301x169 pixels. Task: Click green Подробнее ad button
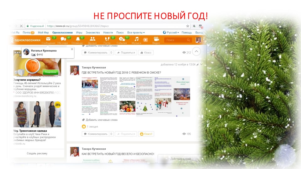pyautogui.click(x=51, y=72)
